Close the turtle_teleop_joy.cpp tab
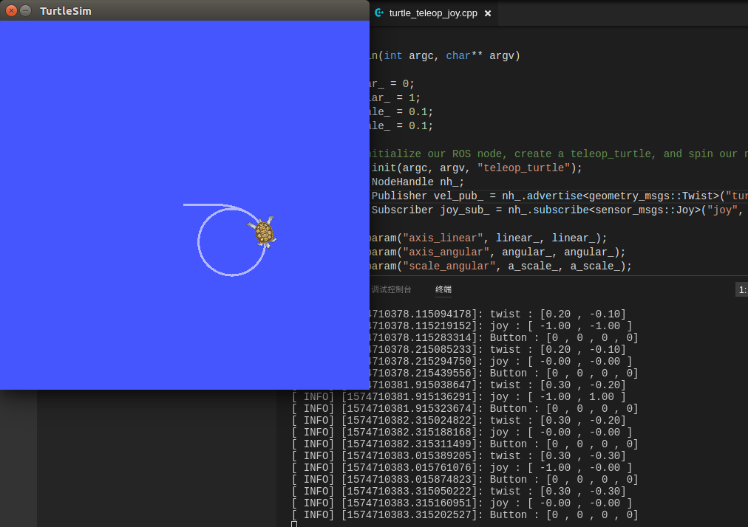Screen dimensions: 748x527 [x=488, y=13]
